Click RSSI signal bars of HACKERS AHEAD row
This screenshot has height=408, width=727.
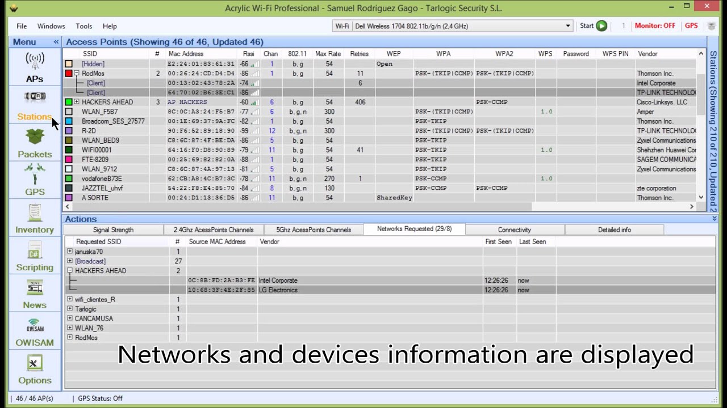(x=255, y=102)
